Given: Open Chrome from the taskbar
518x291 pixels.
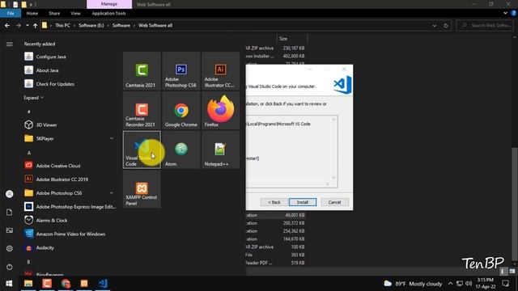Looking at the screenshot, I should click(x=66, y=284).
